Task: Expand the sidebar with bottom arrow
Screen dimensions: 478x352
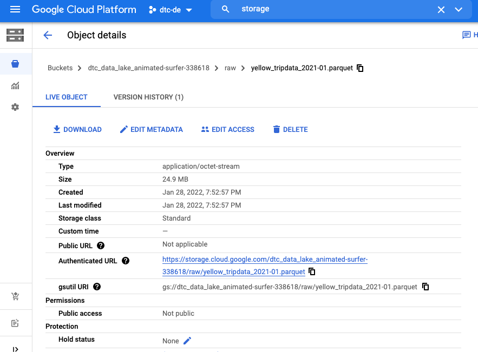Action: [15, 349]
